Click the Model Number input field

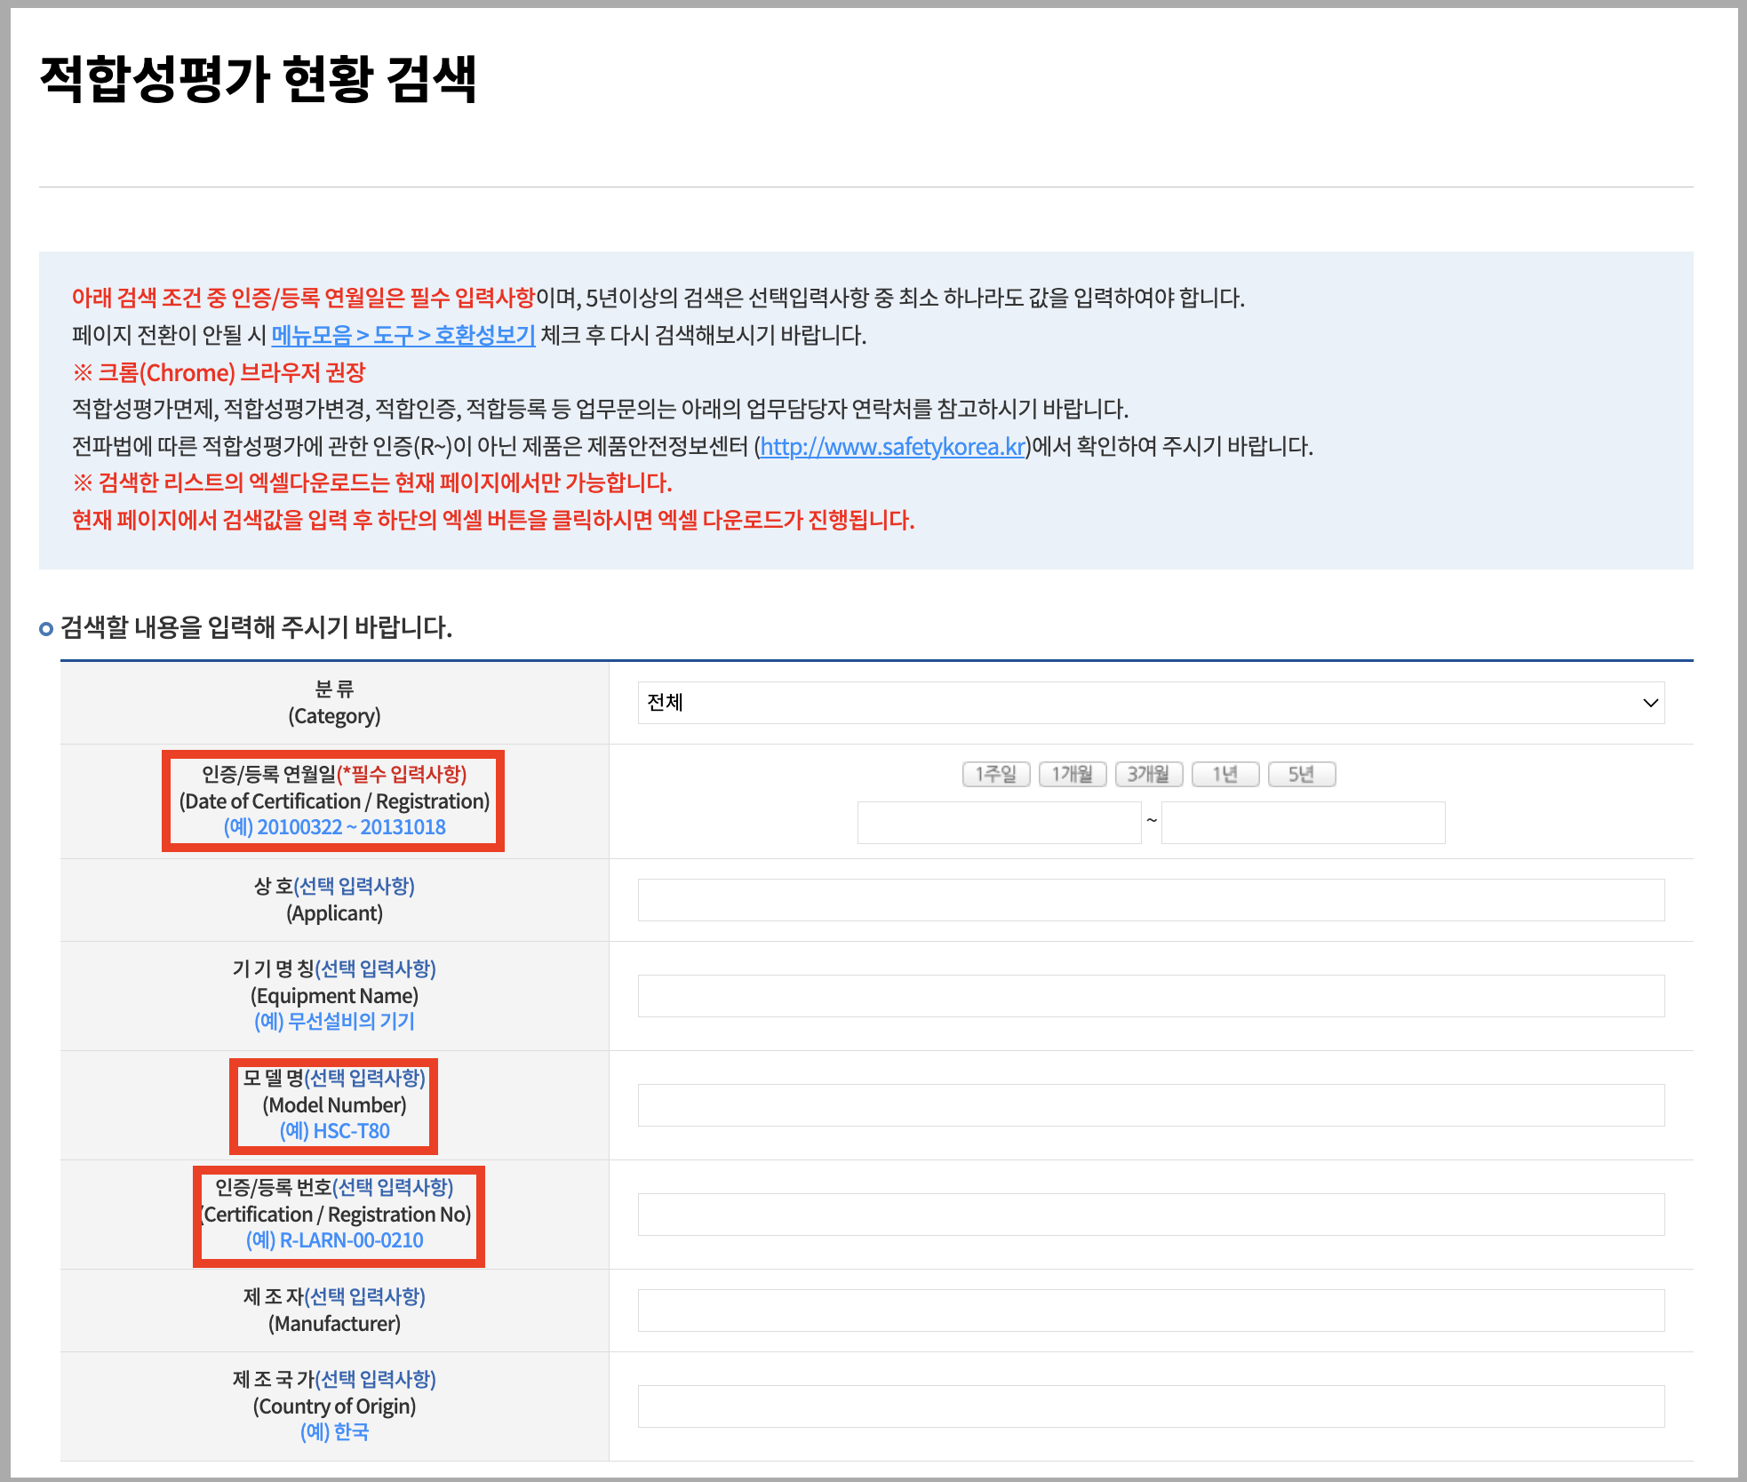click(1151, 1105)
